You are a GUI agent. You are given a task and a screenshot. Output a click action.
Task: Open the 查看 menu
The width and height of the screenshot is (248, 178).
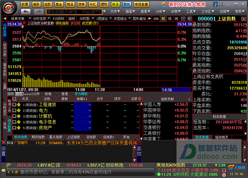(145, 12)
